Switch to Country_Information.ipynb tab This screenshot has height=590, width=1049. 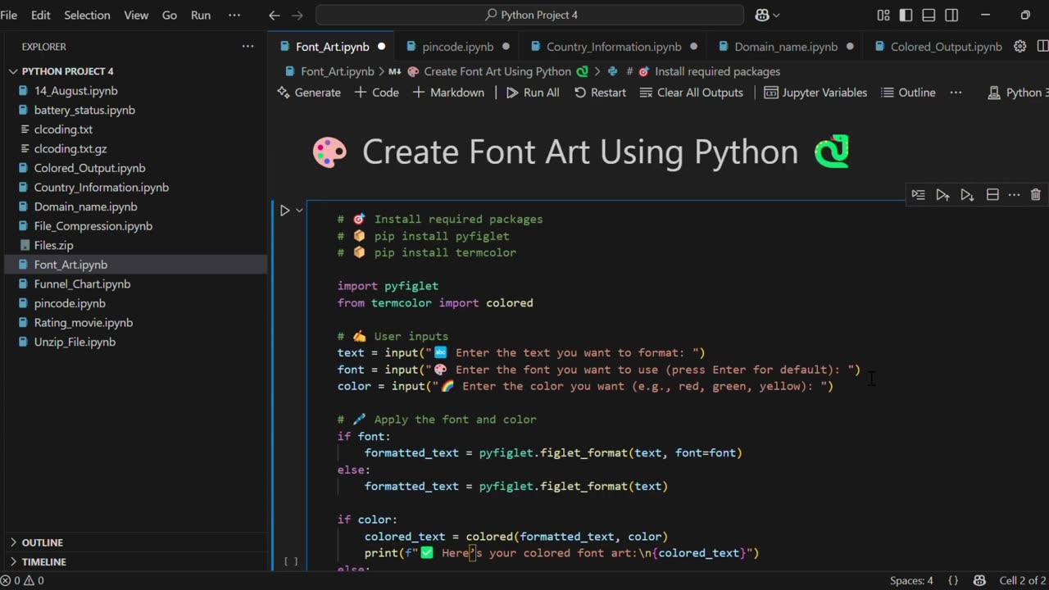(x=614, y=47)
